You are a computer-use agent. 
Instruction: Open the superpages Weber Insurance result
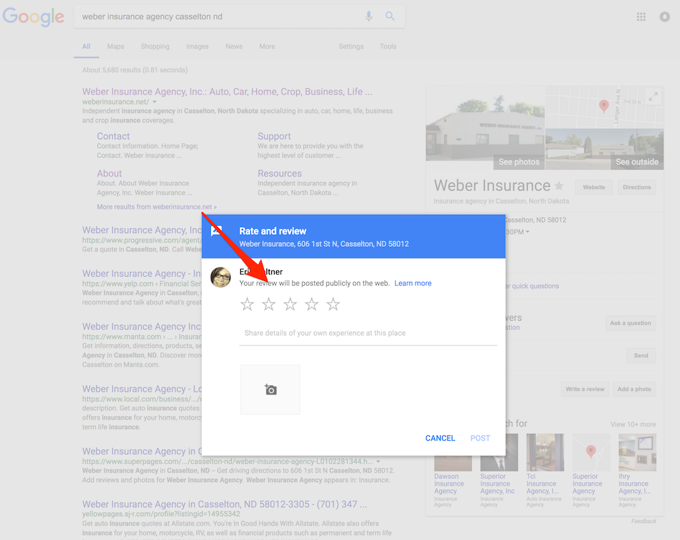141,452
